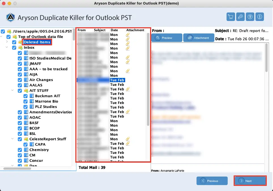Viewport: 273px width, 191px height.
Task: Sort by the Subject column header
Action: click(101, 30)
